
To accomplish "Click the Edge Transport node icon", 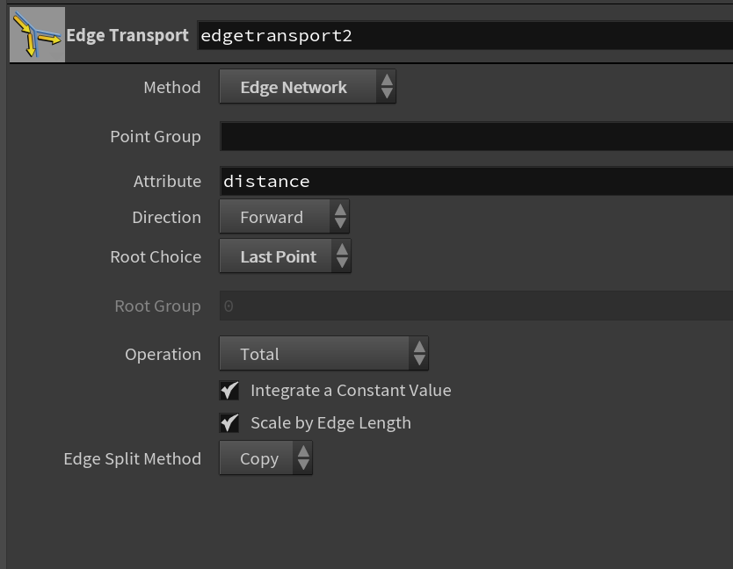I will [x=38, y=34].
